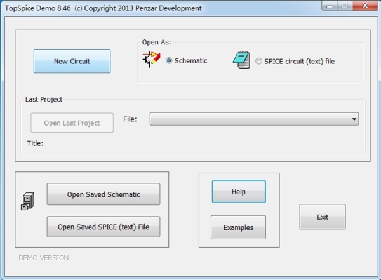Click the DEMO VERSION label
The width and height of the screenshot is (381, 280).
coord(43,258)
